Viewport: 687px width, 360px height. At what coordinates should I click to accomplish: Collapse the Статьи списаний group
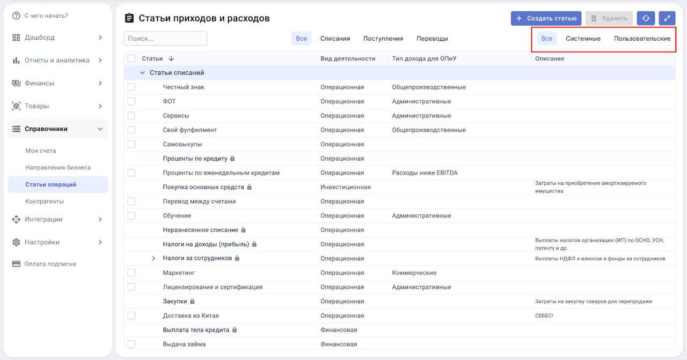coord(142,73)
